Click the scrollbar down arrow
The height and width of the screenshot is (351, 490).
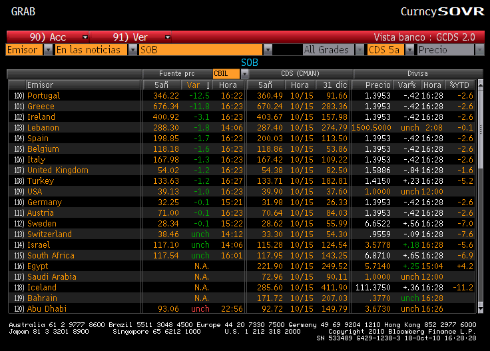coord(481,309)
